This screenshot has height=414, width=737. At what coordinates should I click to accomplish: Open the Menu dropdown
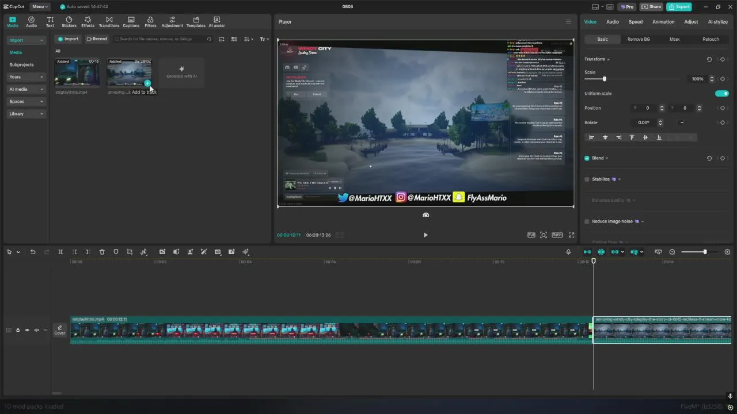pyautogui.click(x=40, y=7)
